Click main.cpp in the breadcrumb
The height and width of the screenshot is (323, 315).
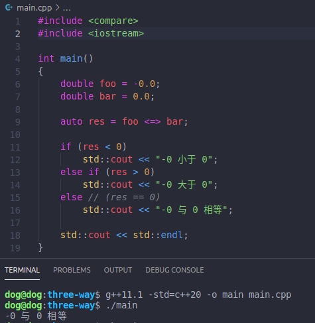tap(34, 8)
